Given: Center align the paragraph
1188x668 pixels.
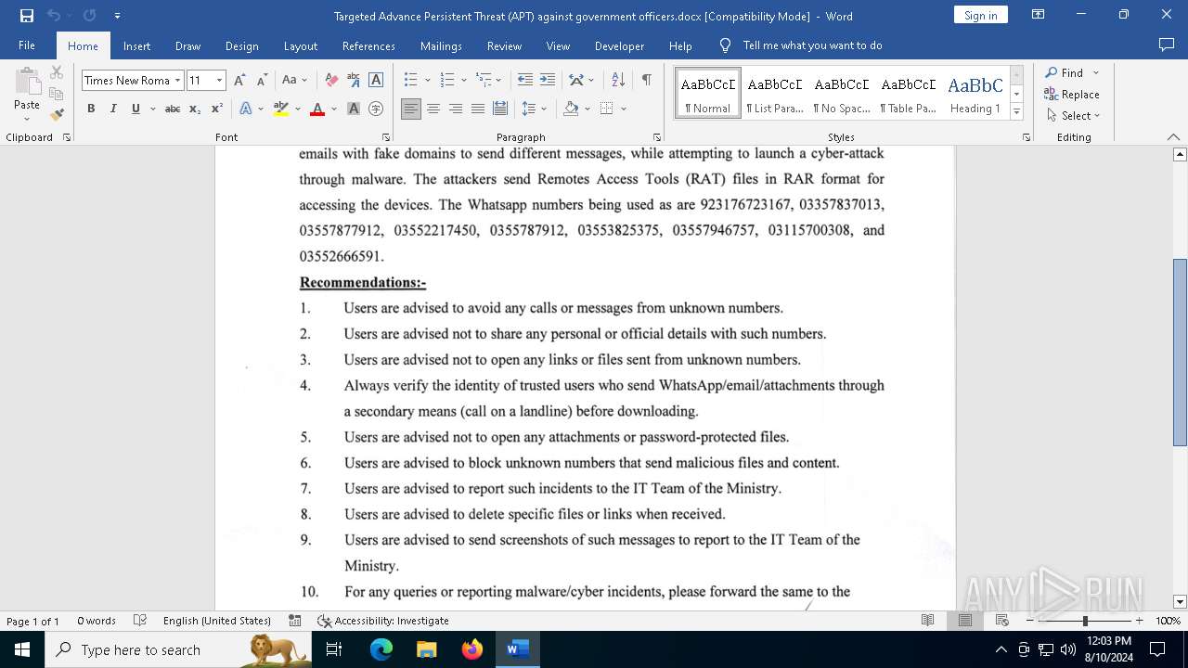Looking at the screenshot, I should click(x=433, y=109).
